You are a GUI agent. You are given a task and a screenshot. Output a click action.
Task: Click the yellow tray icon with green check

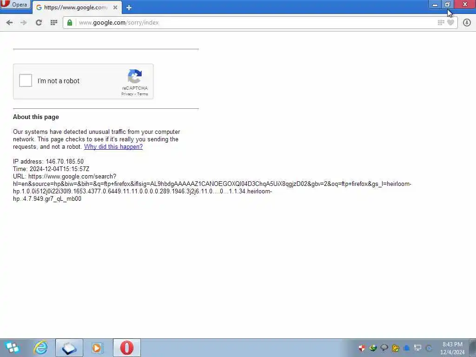click(x=395, y=348)
